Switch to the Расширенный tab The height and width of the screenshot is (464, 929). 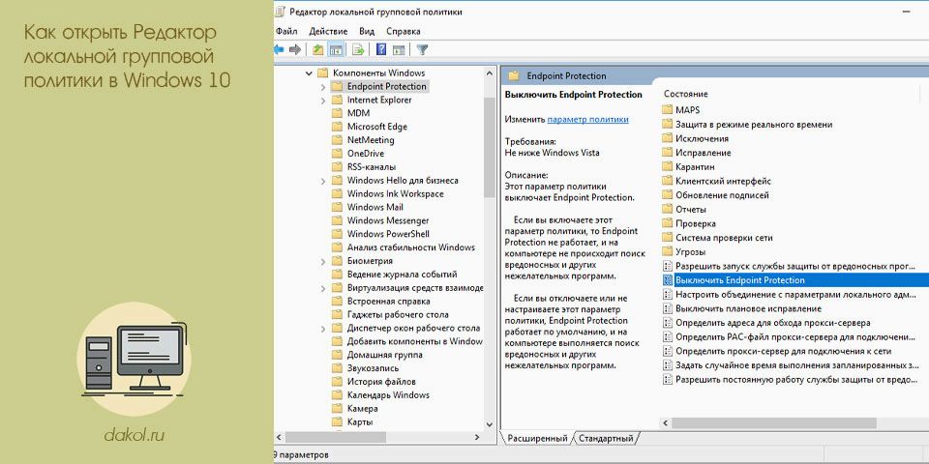538,439
